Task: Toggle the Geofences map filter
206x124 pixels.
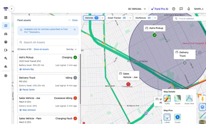Action: point(143,18)
